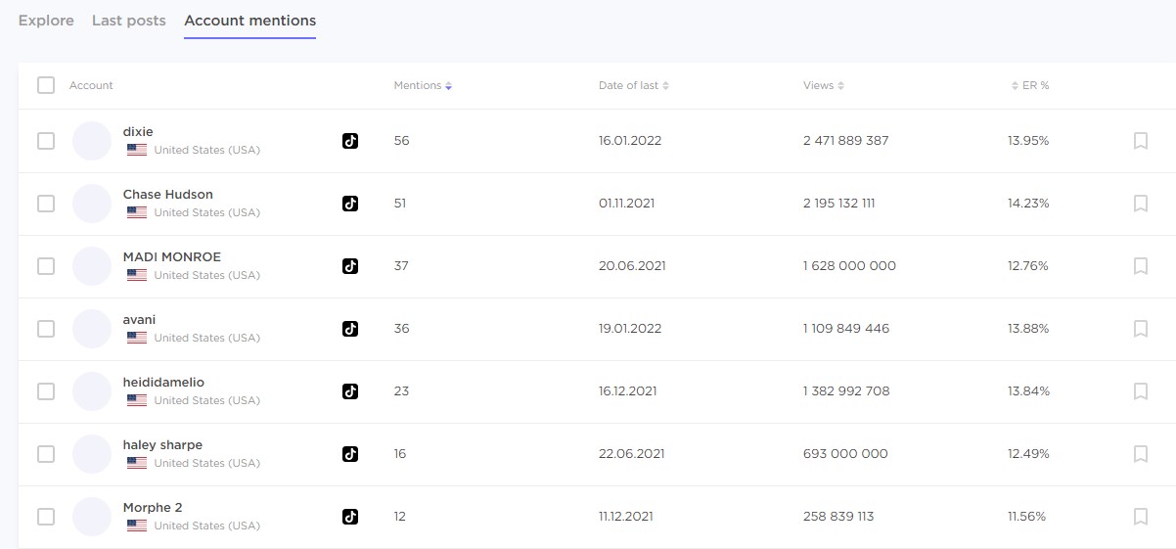This screenshot has height=549, width=1176.
Task: Sort by the ER % column
Action: click(x=1030, y=86)
